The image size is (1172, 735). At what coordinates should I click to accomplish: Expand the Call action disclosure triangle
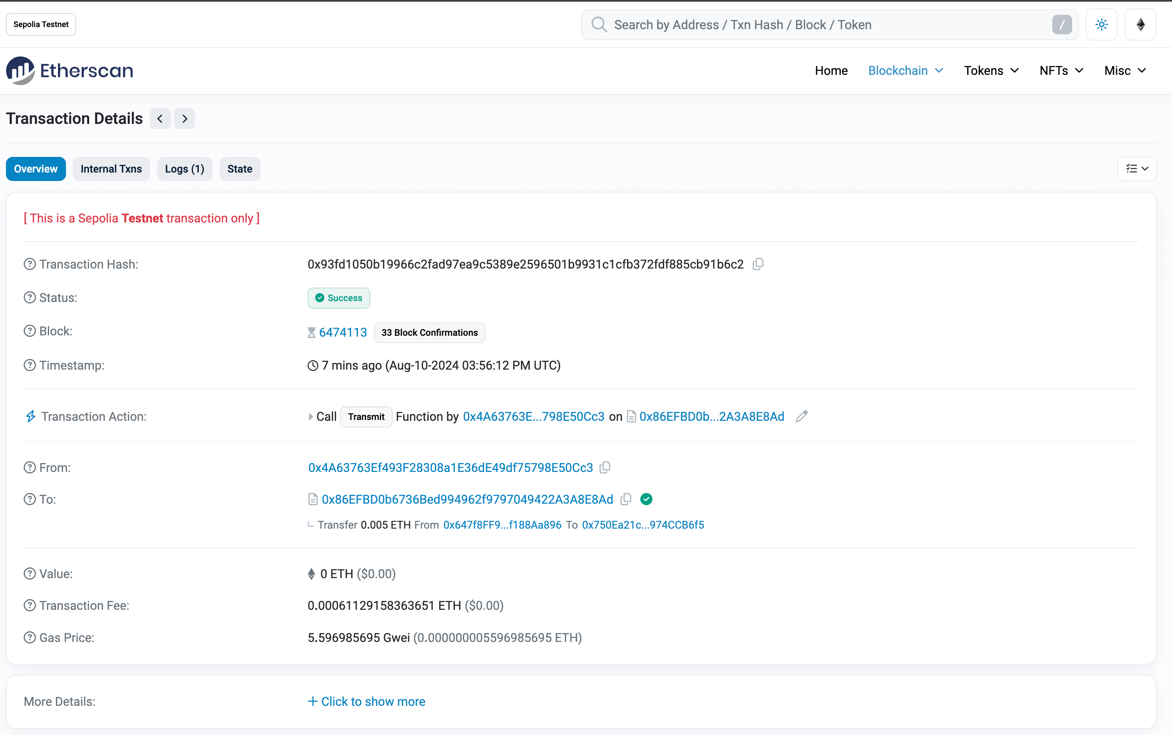310,417
